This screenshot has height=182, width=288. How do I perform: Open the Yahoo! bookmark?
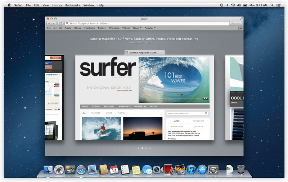(126, 28)
